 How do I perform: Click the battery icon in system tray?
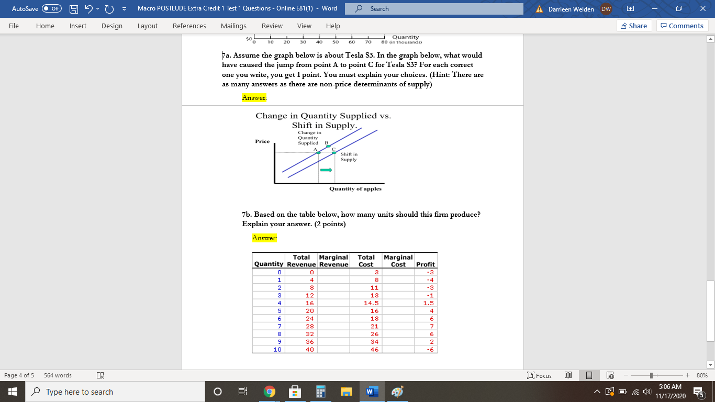623,392
